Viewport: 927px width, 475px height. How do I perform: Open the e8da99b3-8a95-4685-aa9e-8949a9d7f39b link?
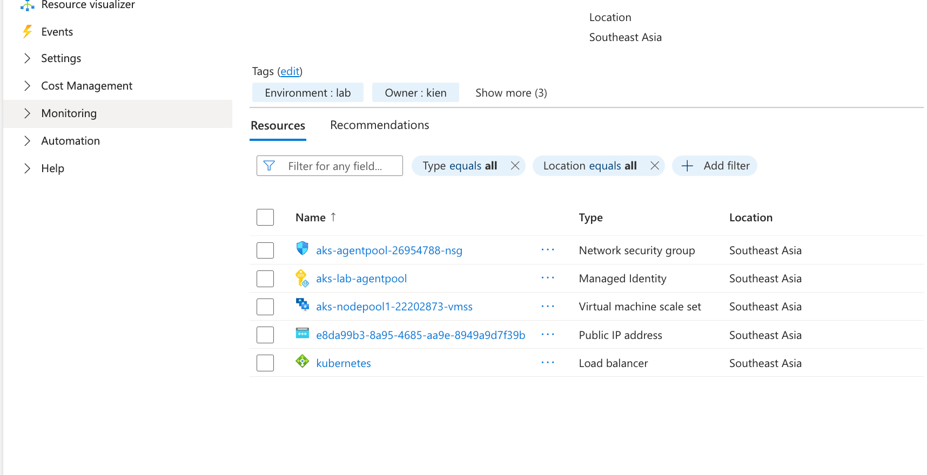(x=421, y=335)
